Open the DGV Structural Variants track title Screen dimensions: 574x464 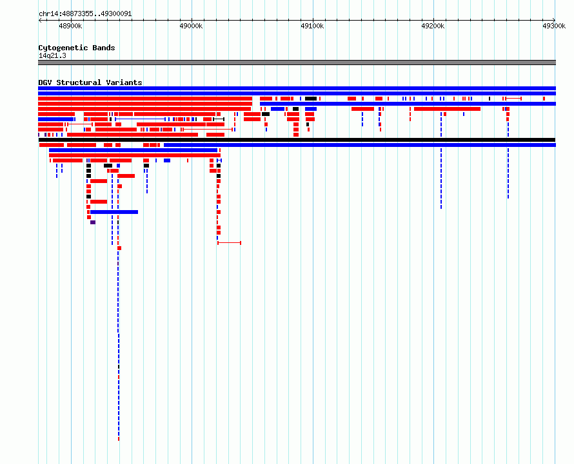pos(90,82)
